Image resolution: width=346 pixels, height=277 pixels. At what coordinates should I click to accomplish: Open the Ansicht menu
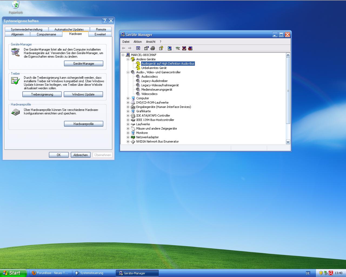coord(151,42)
